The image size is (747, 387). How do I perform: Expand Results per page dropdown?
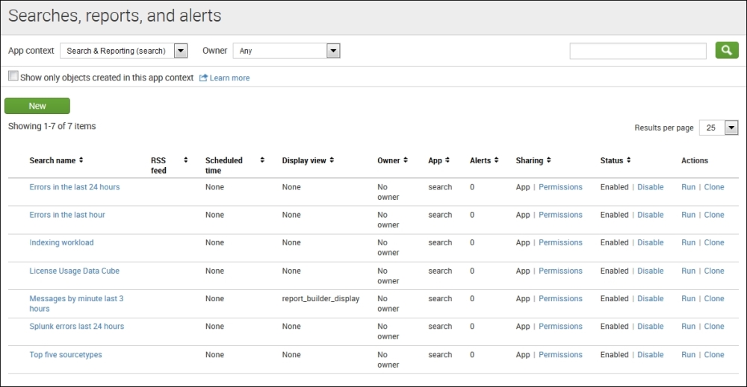point(731,128)
